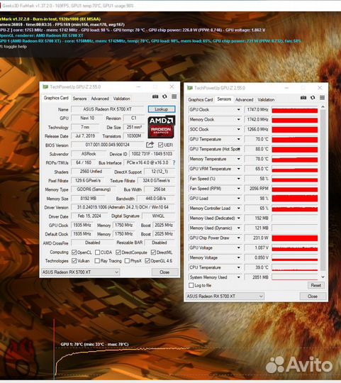The image size is (341, 383).
Task: Click the System Memory Used value 2851 MB
Action: [x=257, y=277]
